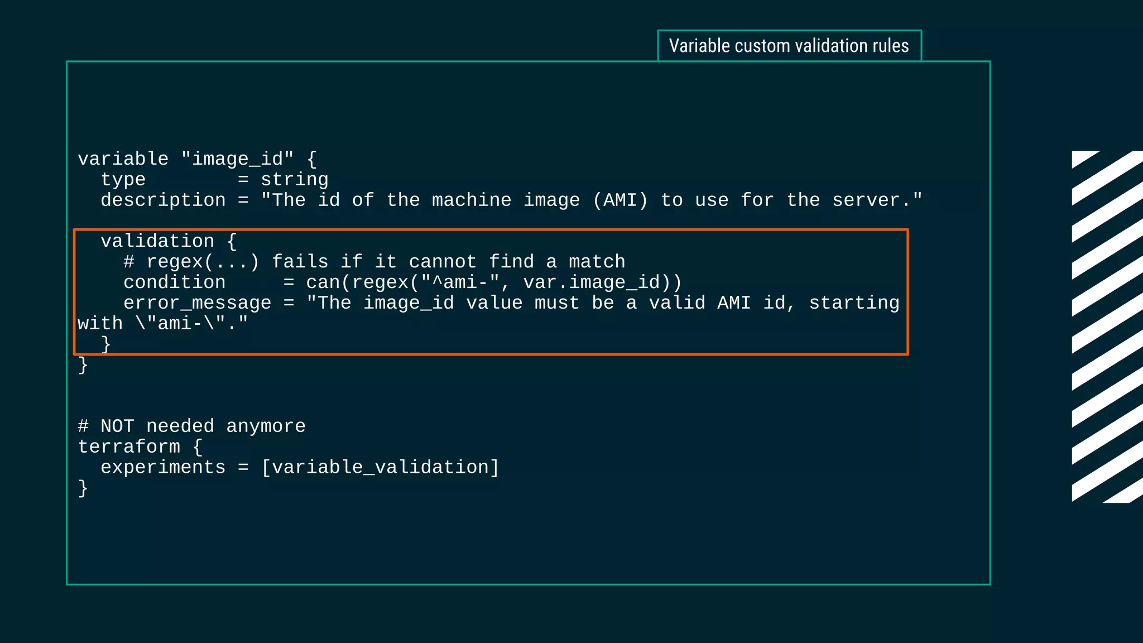Click the error_message line about valid AMI id
This screenshot has height=643, width=1143.
511,303
